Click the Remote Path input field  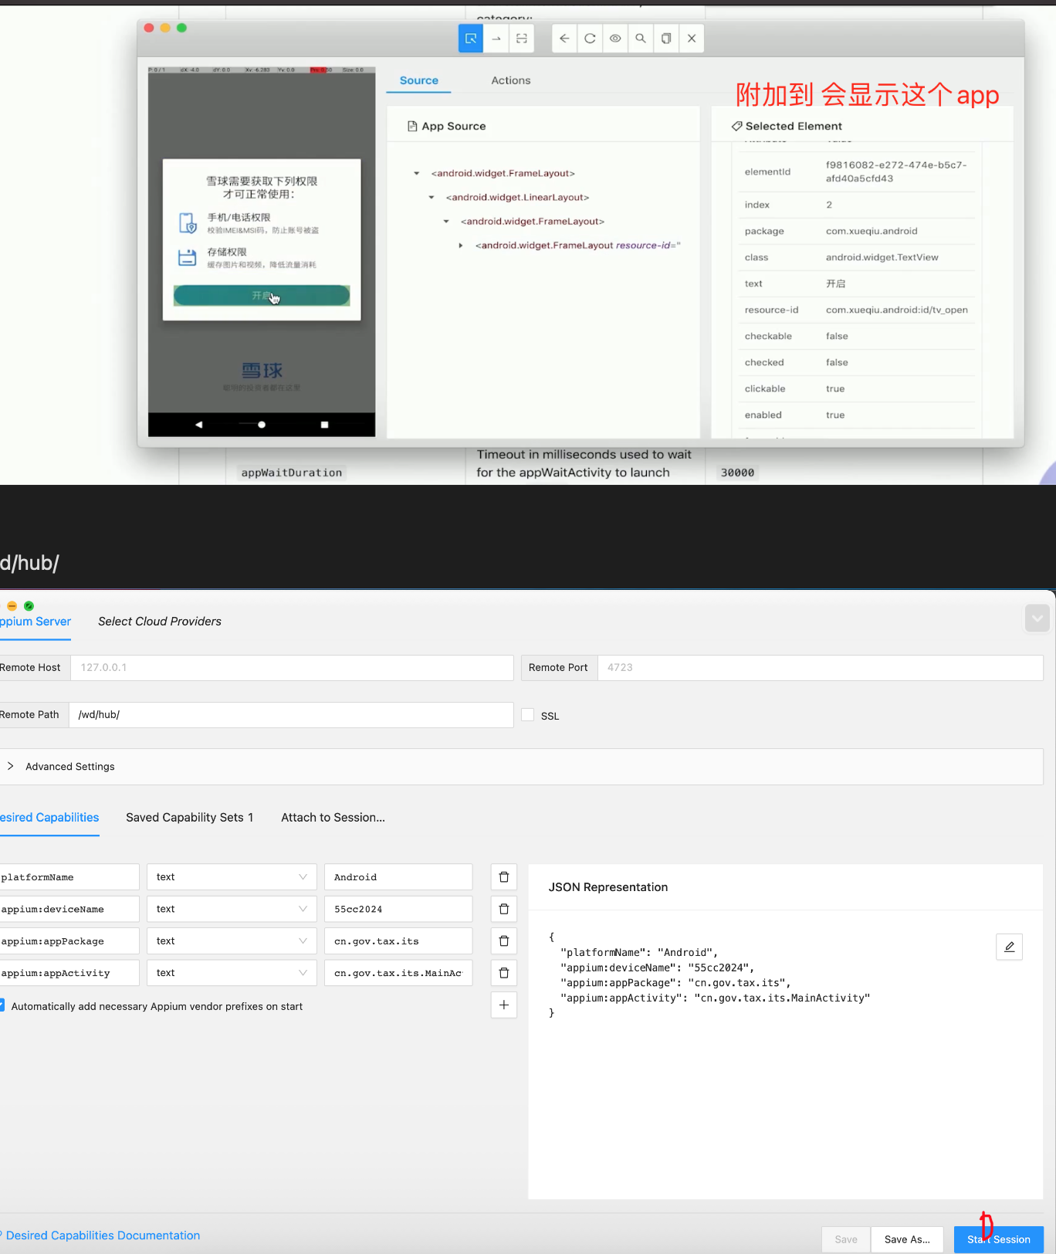[x=291, y=715]
